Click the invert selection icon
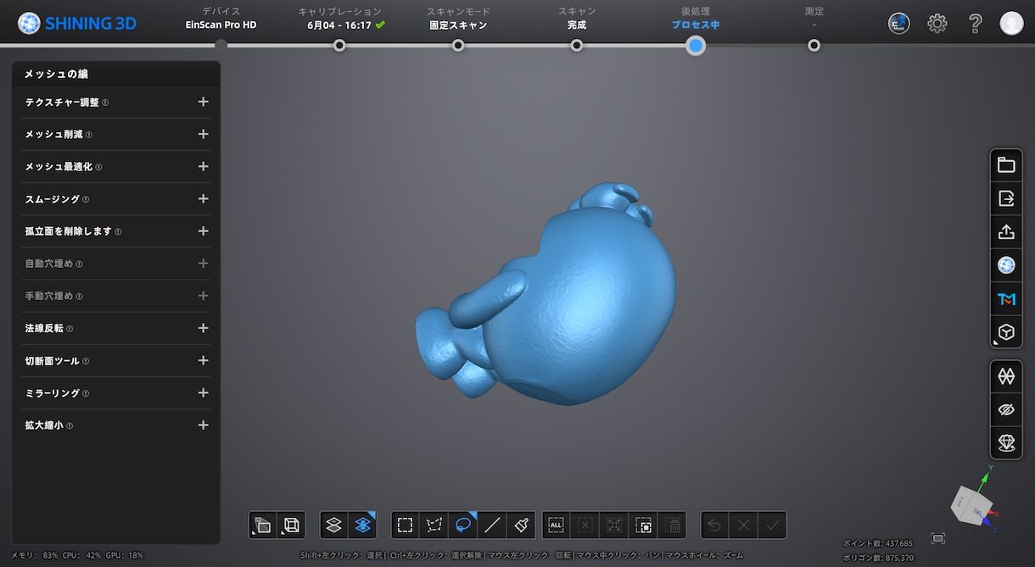This screenshot has width=1035, height=567. coord(643,525)
